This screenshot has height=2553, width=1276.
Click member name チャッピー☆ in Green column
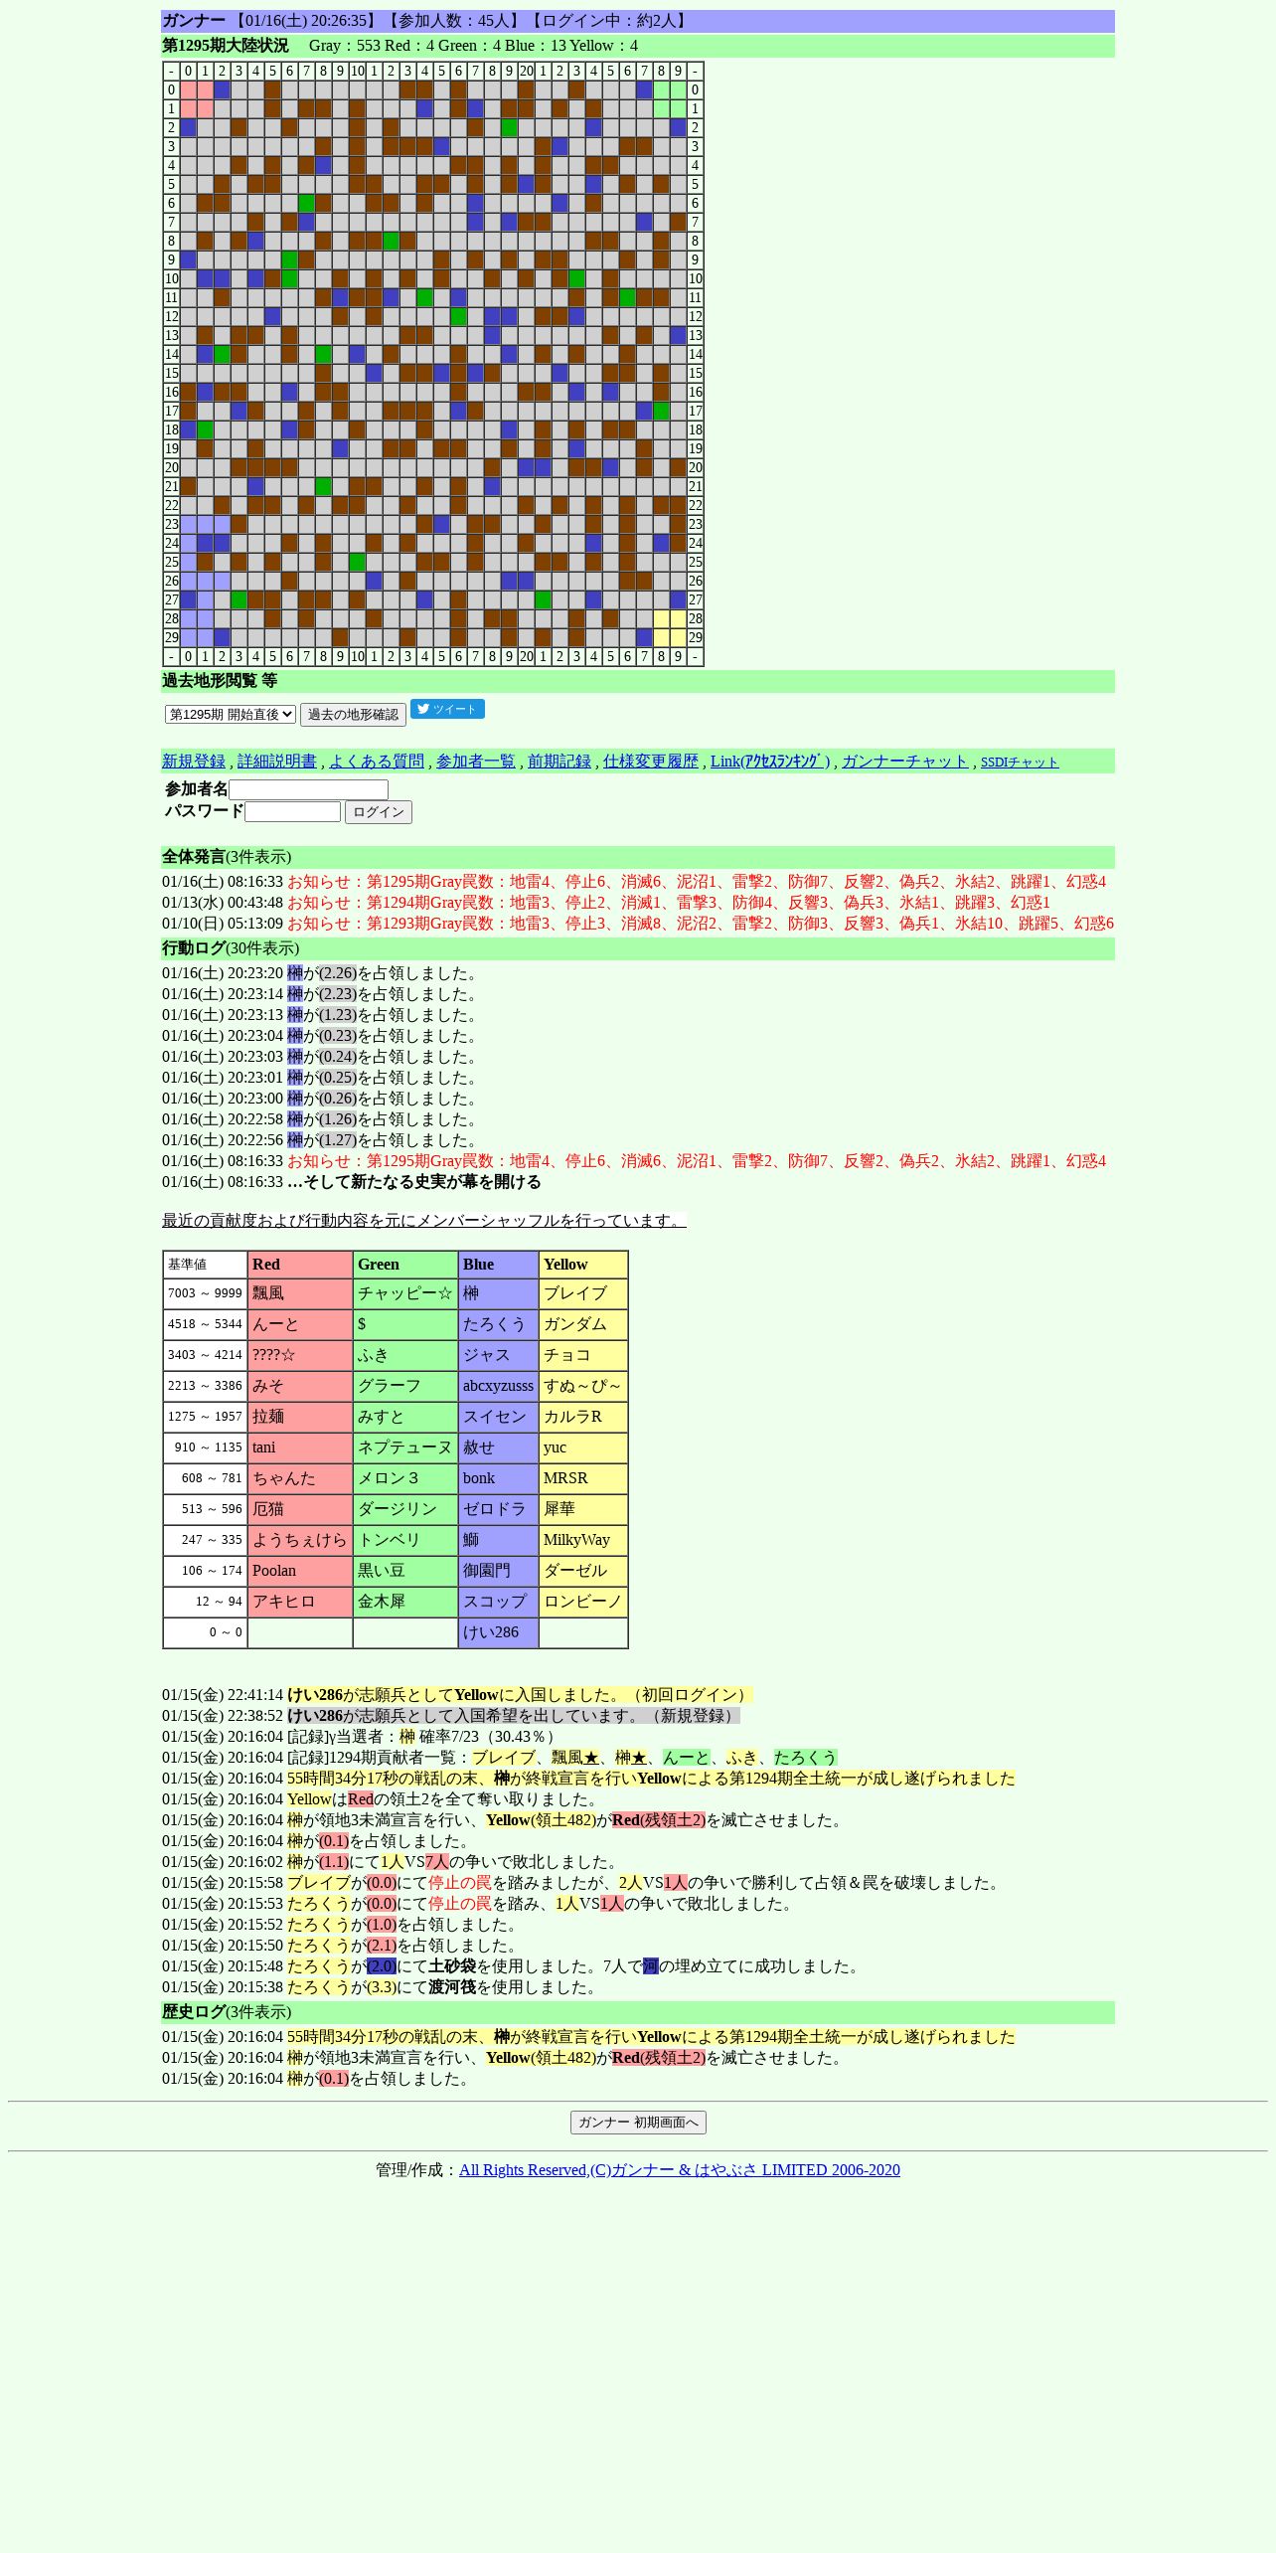[x=405, y=1293]
